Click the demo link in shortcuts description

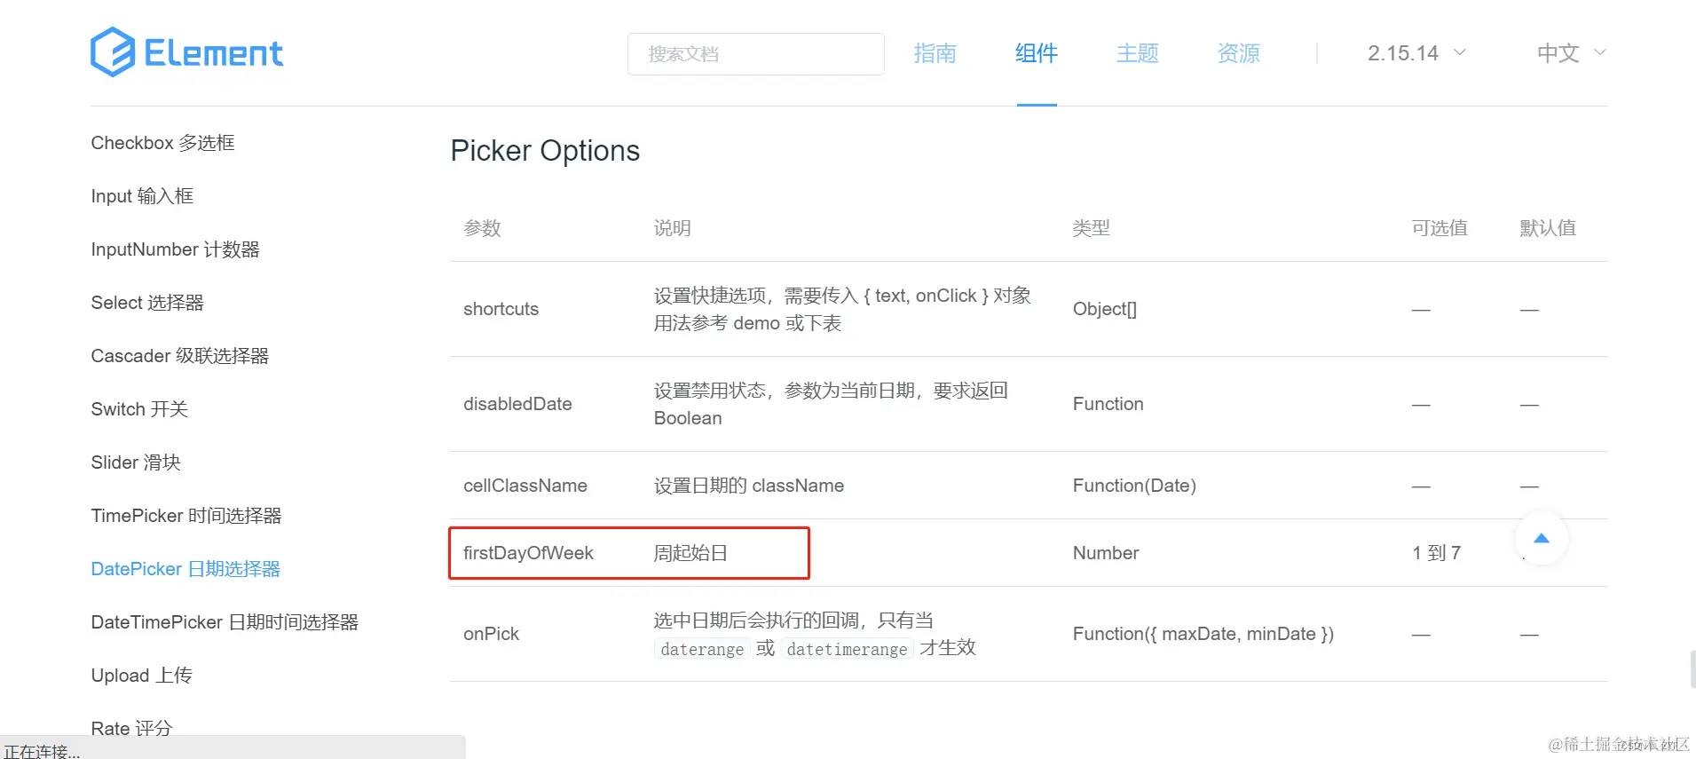tap(756, 322)
